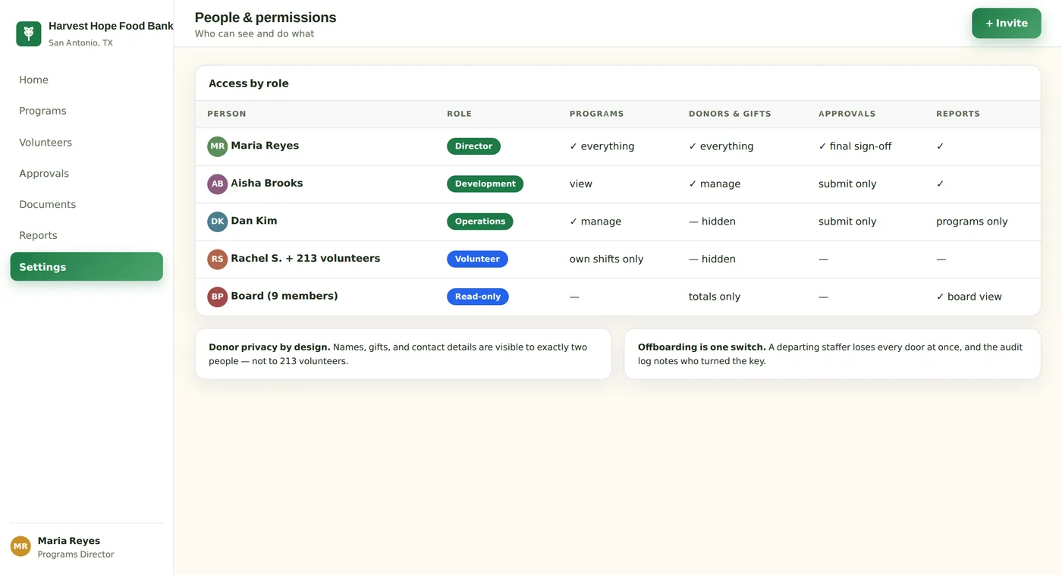Click the Development role badge

(485, 184)
